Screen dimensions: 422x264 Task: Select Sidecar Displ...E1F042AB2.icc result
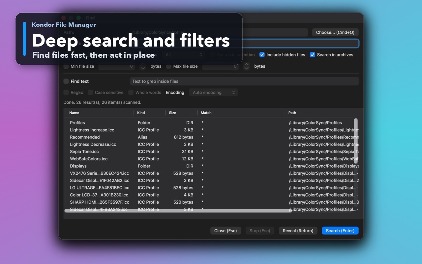pos(211,181)
